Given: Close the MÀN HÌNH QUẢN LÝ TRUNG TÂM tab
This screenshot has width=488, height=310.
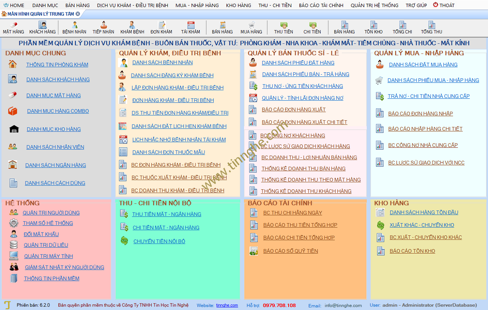Looking at the screenshot, I should [x=78, y=14].
